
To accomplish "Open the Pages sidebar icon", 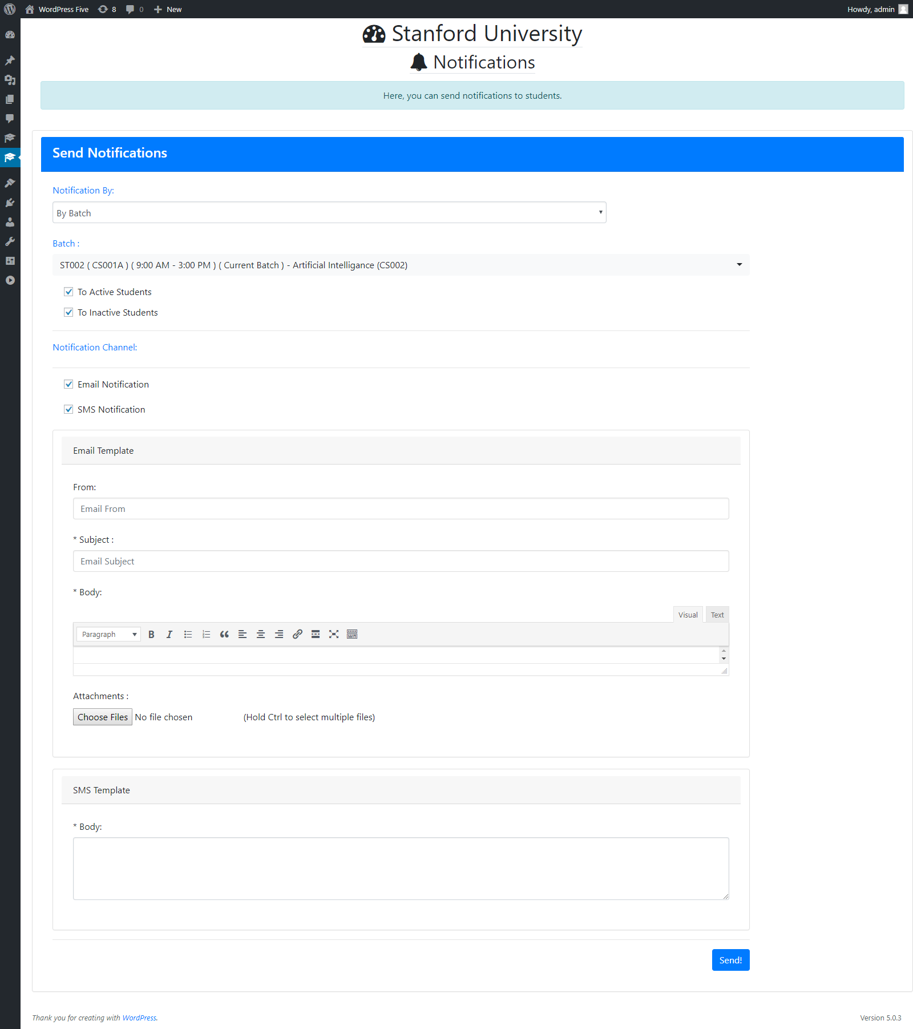I will [x=10, y=99].
